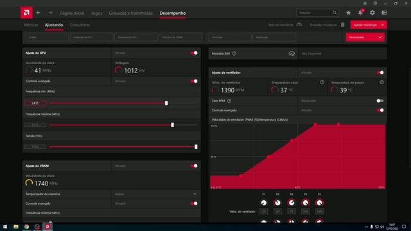Image resolution: width=411 pixels, height=231 pixels.
Task: Click the P5 fan speed knob
Action: (319, 203)
